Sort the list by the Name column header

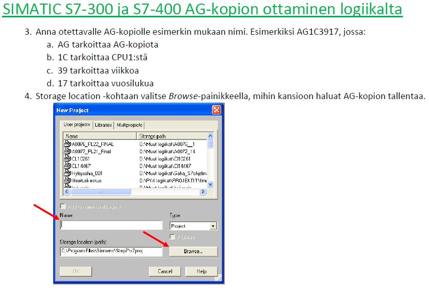tap(100, 136)
